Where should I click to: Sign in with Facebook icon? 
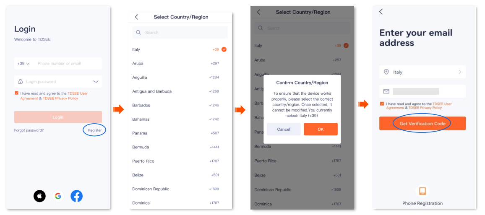76,196
